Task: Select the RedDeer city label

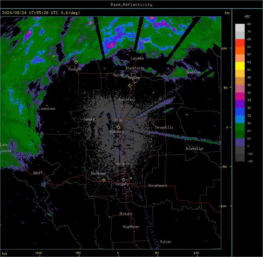Action: (134, 78)
